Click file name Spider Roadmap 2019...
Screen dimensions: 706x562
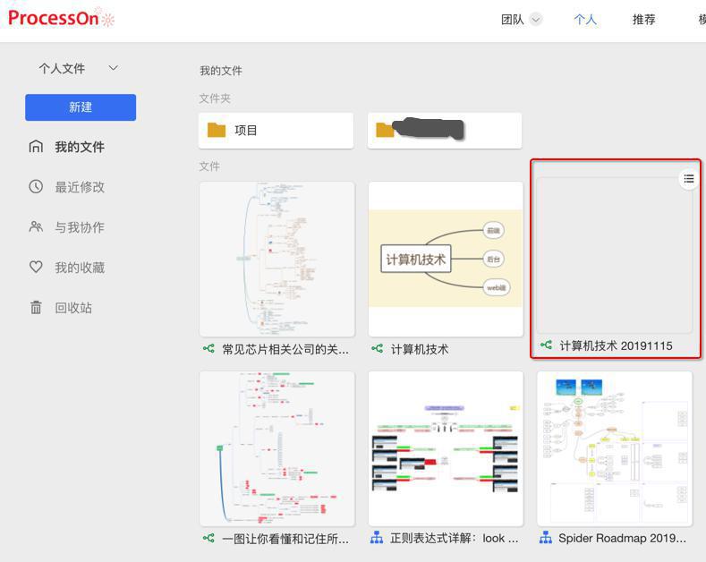622,538
